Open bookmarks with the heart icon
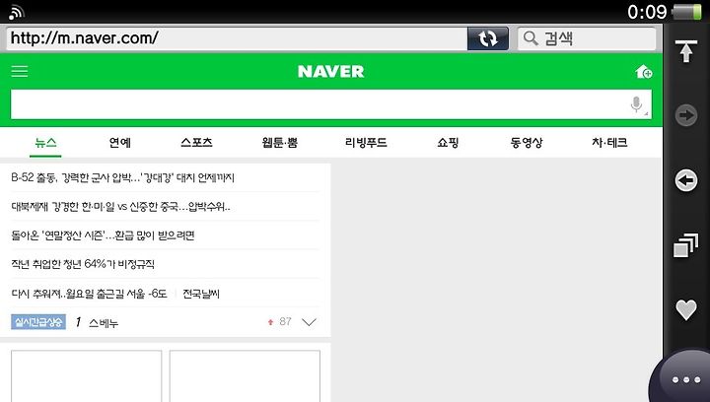 686,309
